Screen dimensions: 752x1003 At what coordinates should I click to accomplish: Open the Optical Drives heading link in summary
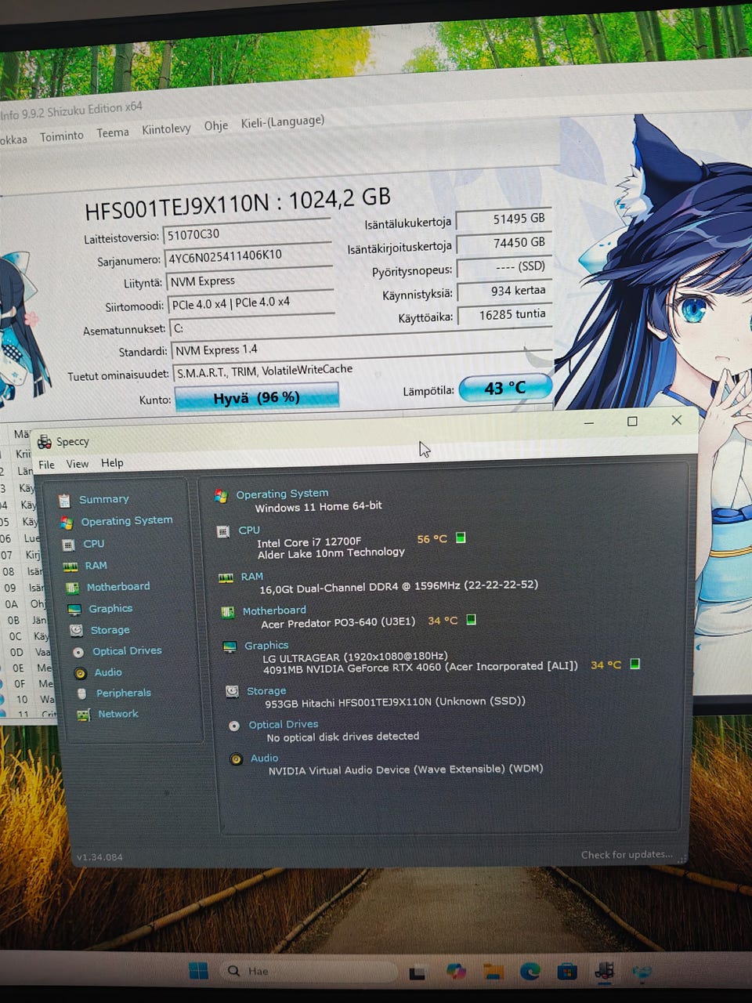point(284,725)
